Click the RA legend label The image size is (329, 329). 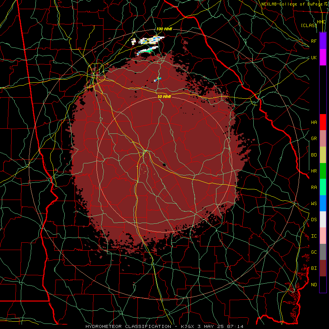314,187
